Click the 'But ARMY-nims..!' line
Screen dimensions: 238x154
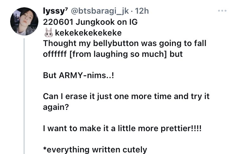78,75
